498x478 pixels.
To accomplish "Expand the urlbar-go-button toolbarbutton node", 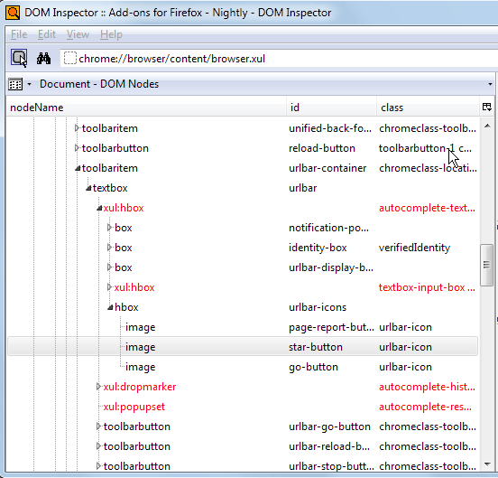I will 98,426.
